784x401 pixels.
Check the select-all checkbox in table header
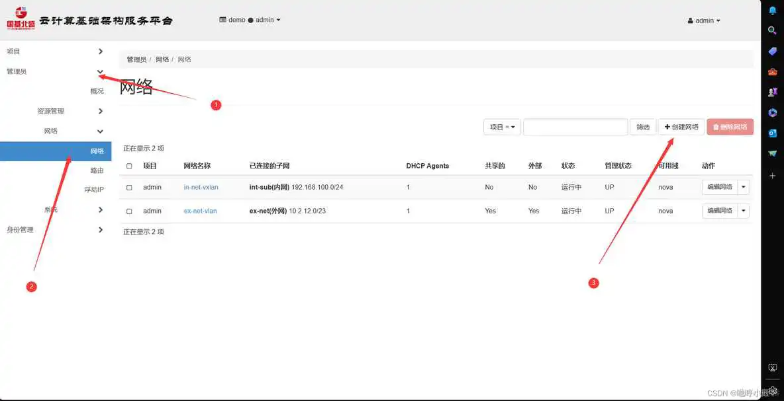(x=129, y=166)
